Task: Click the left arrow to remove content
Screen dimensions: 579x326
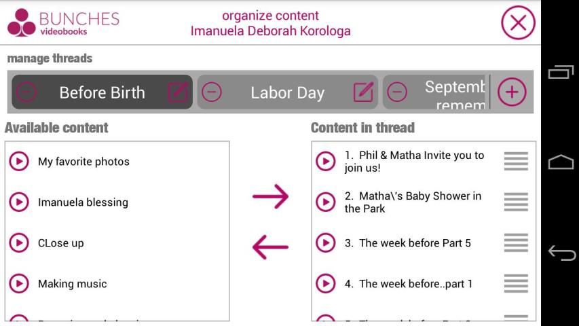Action: 270,247
